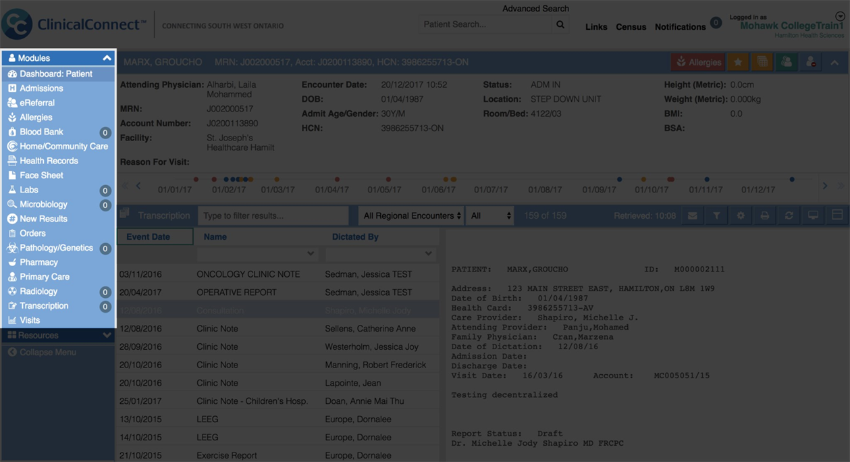850x462 pixels.
Task: Click the Pathology/Genetics biohazard icon
Action: tap(12, 248)
